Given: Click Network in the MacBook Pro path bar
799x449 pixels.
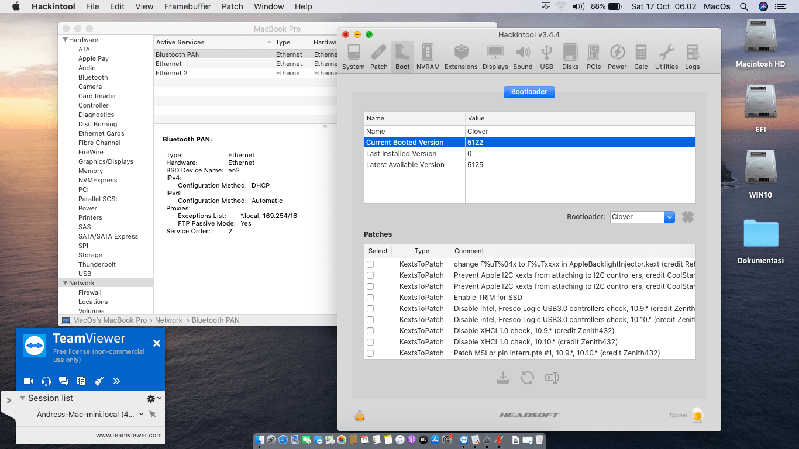Looking at the screenshot, I should [169, 320].
